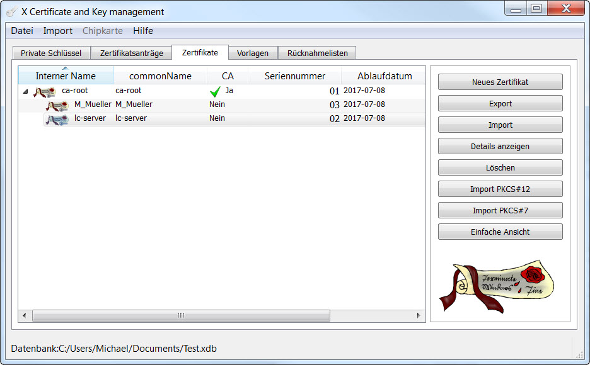
Task: Switch to Private Schlüssel tab
Action: 51,53
